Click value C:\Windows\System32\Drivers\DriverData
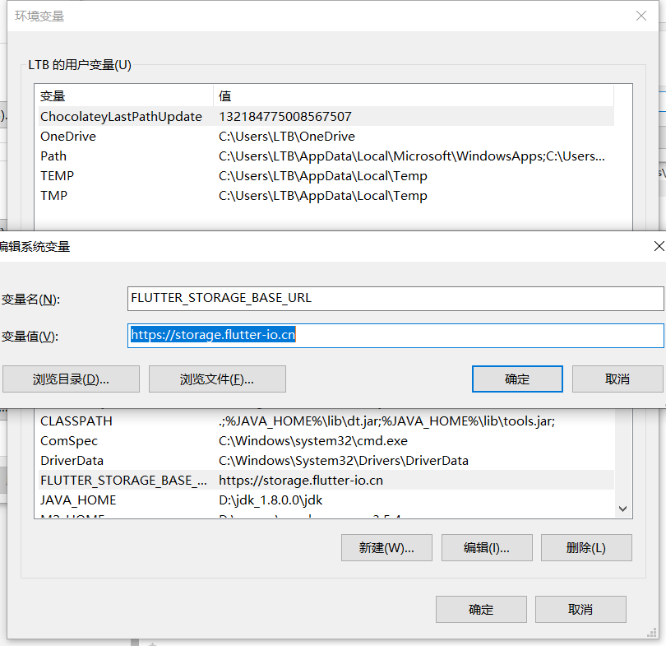 (x=344, y=461)
